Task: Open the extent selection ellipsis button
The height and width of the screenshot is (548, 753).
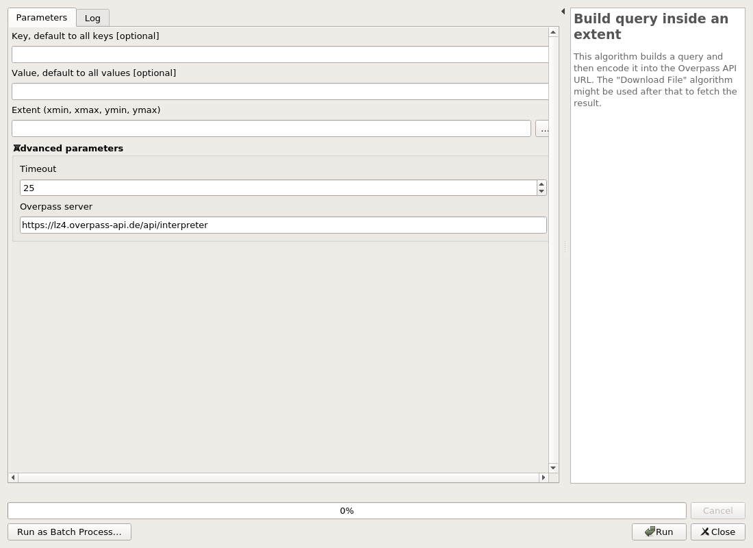Action: [x=544, y=128]
